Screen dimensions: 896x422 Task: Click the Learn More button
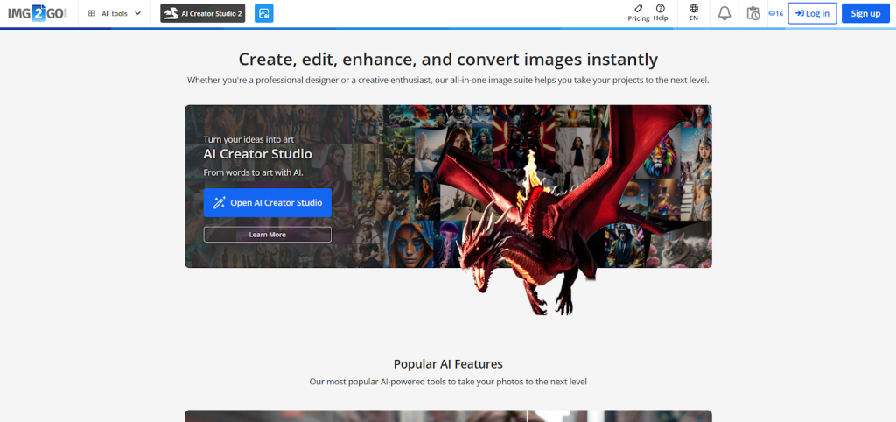pos(267,235)
